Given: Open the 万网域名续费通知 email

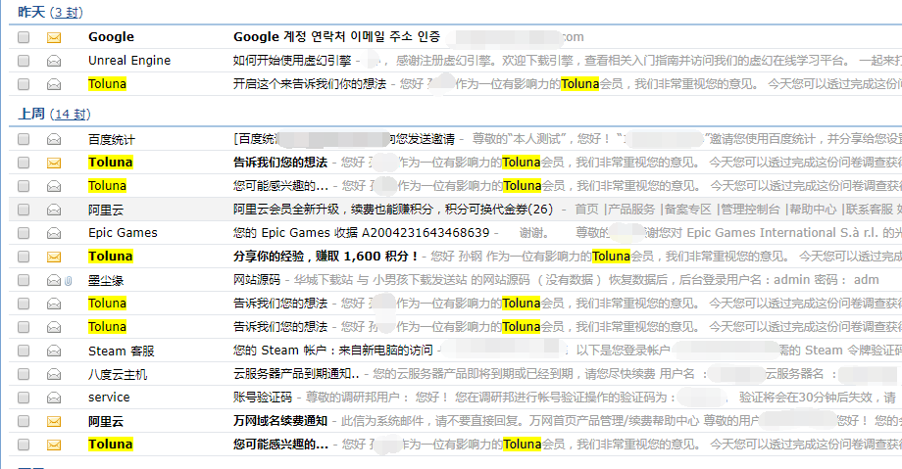Looking at the screenshot, I should (x=279, y=421).
